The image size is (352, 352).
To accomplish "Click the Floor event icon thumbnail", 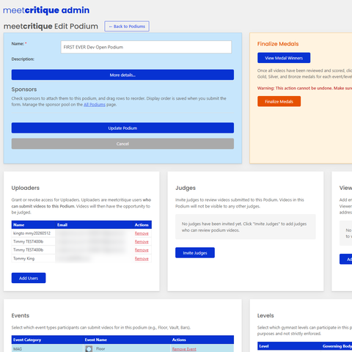I will point(89,349).
